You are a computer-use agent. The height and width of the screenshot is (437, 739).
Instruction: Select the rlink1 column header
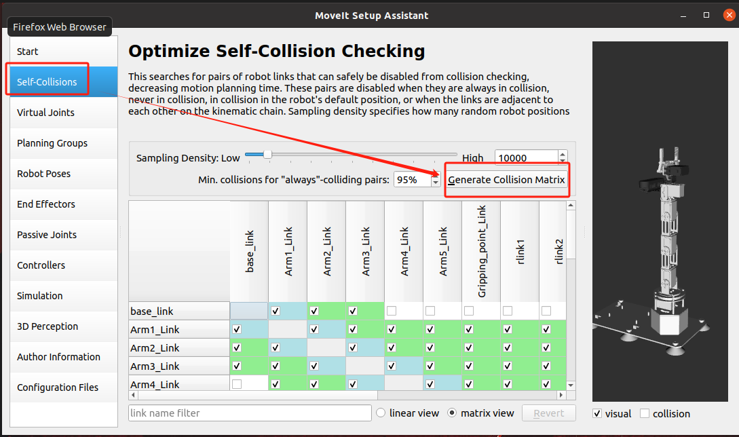point(520,251)
